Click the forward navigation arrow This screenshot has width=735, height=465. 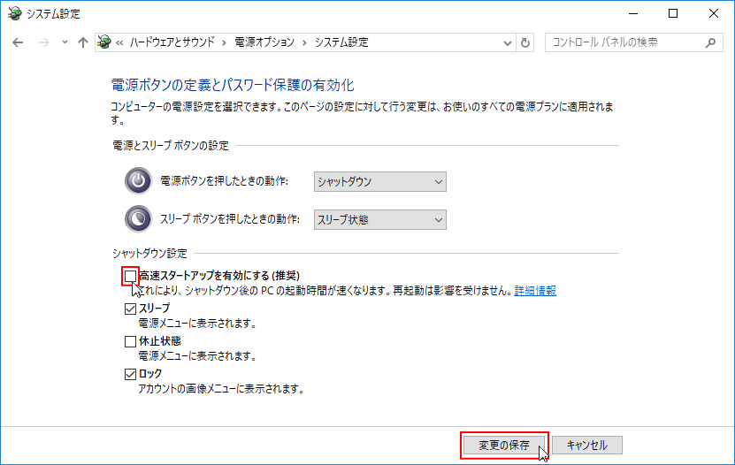[x=43, y=42]
